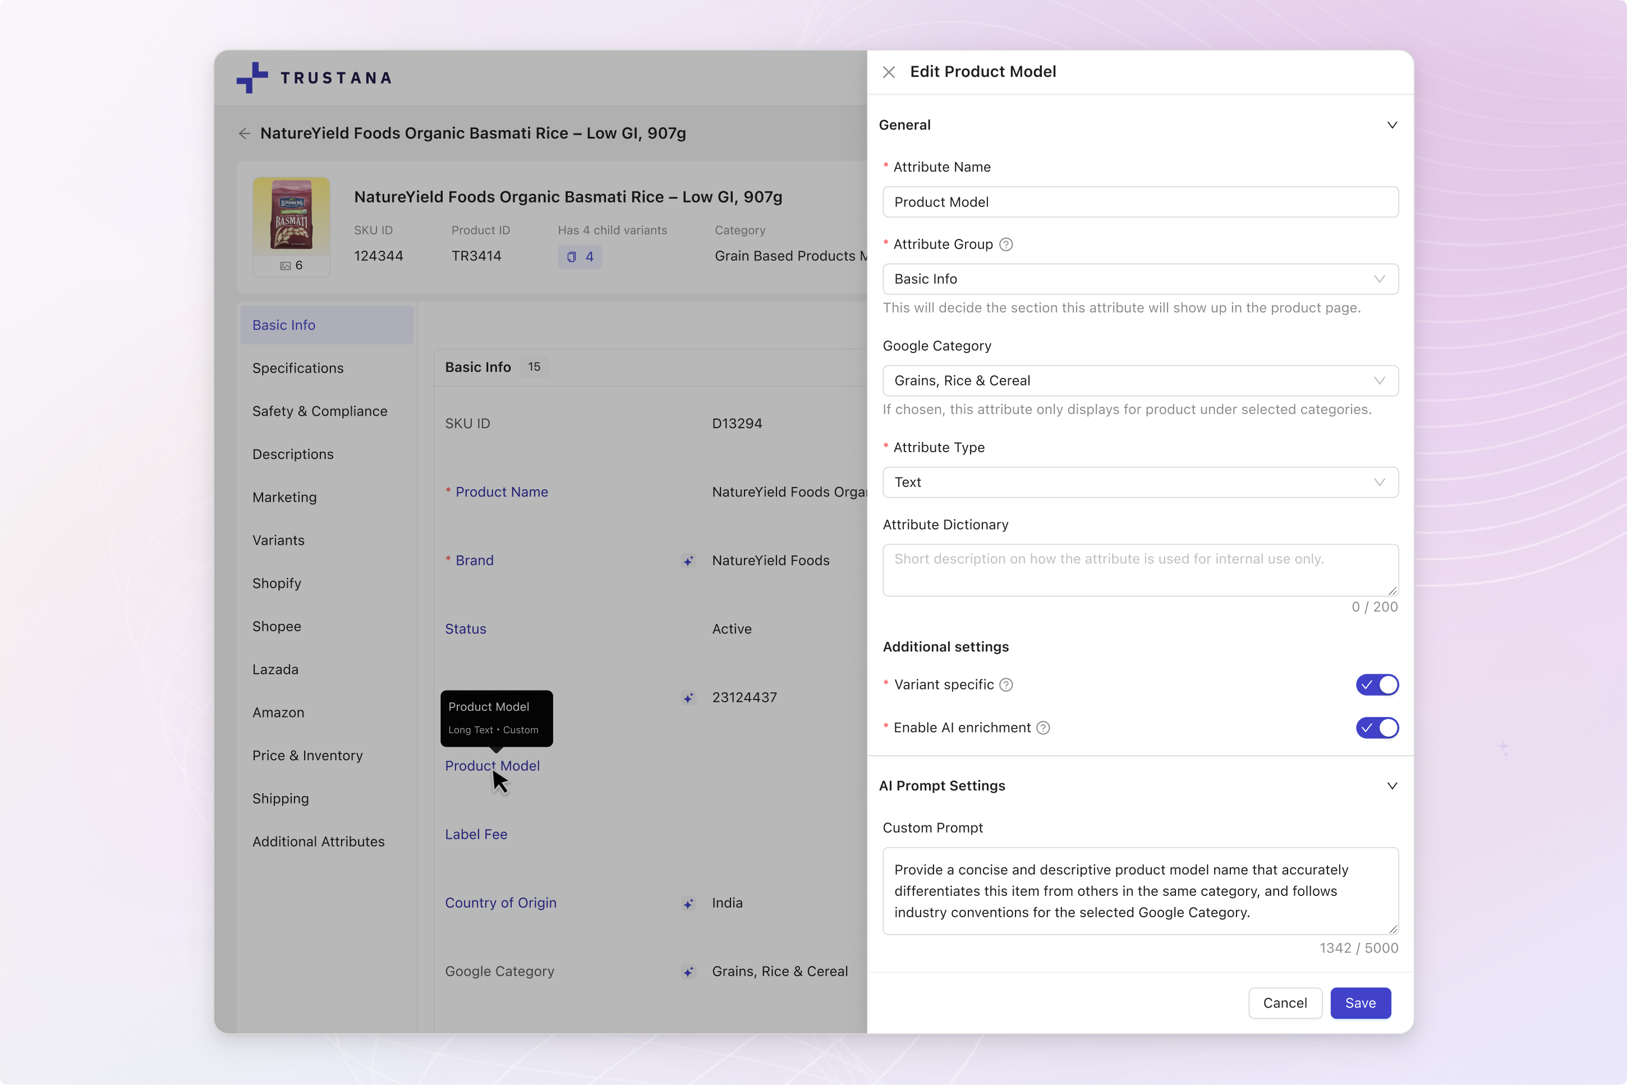
Task: Toggle the Enable AI enrichment switch
Action: 1376,727
